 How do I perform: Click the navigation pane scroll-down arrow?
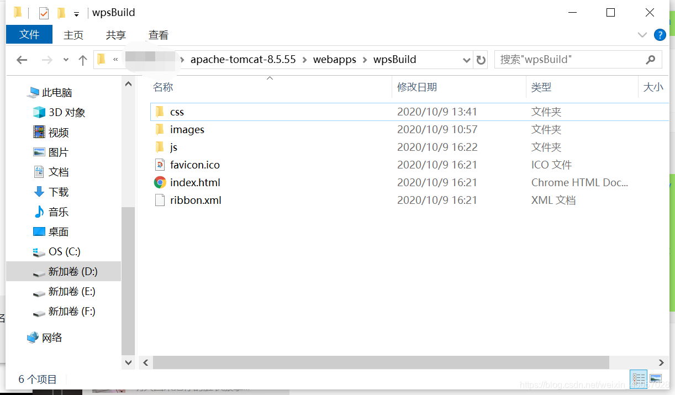[x=128, y=363]
